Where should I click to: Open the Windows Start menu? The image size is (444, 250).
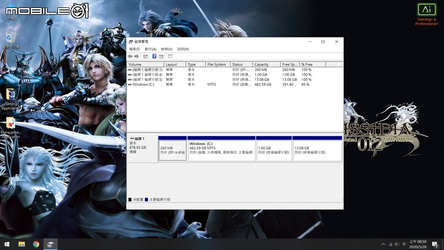(x=7, y=244)
